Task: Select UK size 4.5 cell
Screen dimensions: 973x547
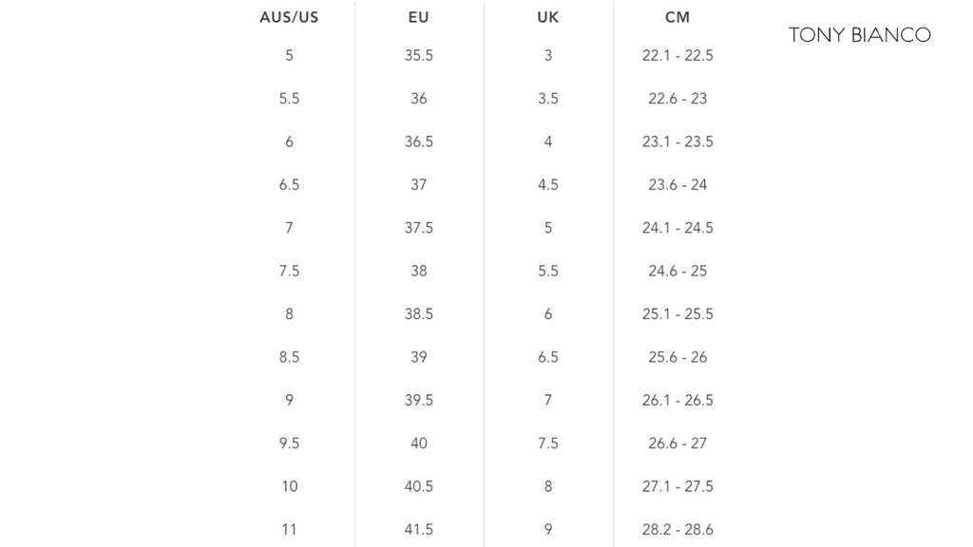Action: coord(548,185)
